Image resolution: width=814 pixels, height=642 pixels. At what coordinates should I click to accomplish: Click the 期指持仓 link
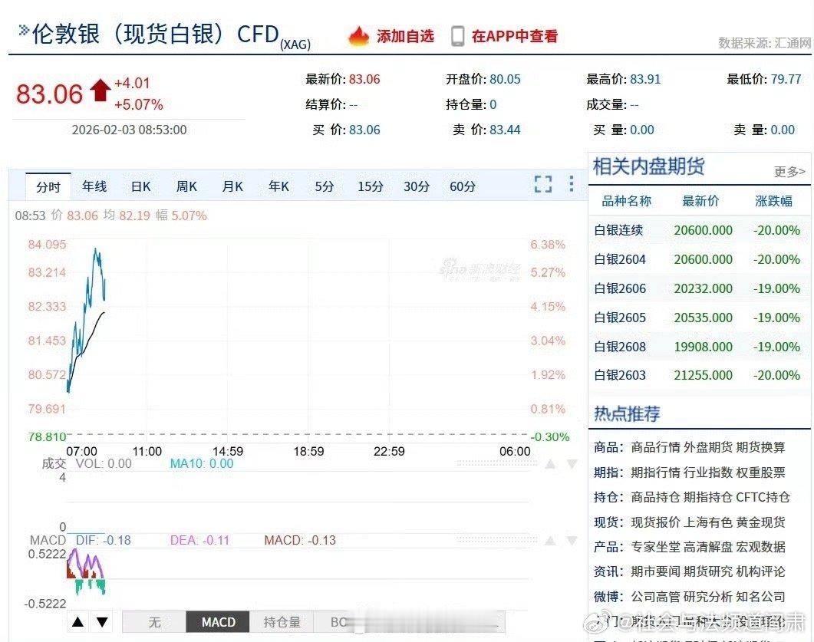[x=708, y=497]
